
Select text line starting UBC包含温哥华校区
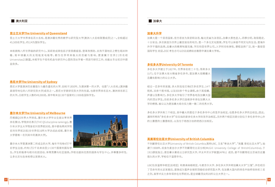click(x=206, y=165)
